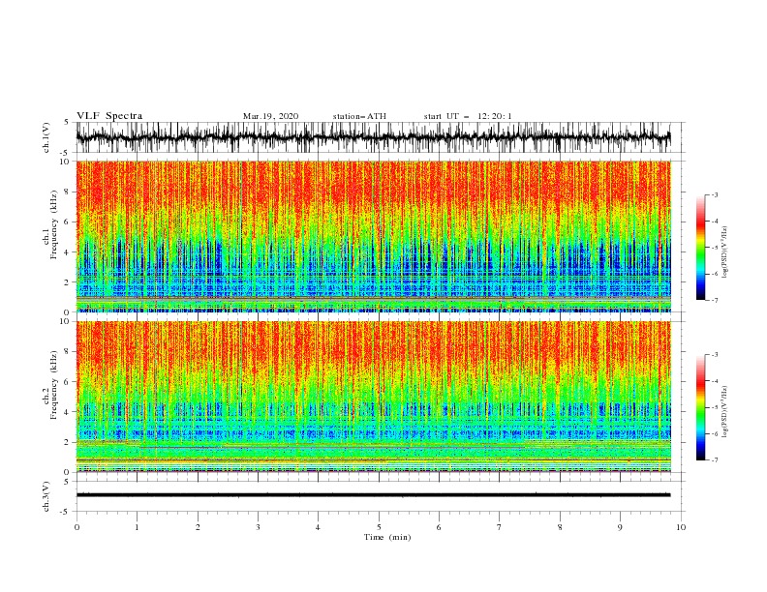Click the ch.1 spectrogram panel
The width and height of the screenshot is (767, 592).
click(x=373, y=236)
